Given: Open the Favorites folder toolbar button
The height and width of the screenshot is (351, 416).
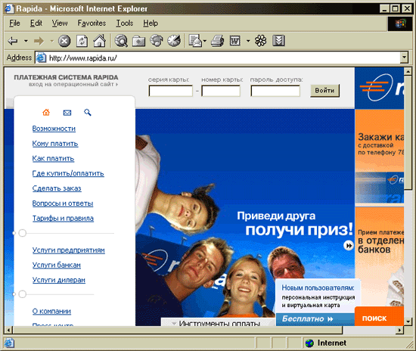Looking at the screenshot, I should (138, 42).
